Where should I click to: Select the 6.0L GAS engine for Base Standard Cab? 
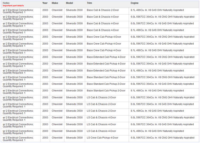pyautogui.click(x=162, y=84)
